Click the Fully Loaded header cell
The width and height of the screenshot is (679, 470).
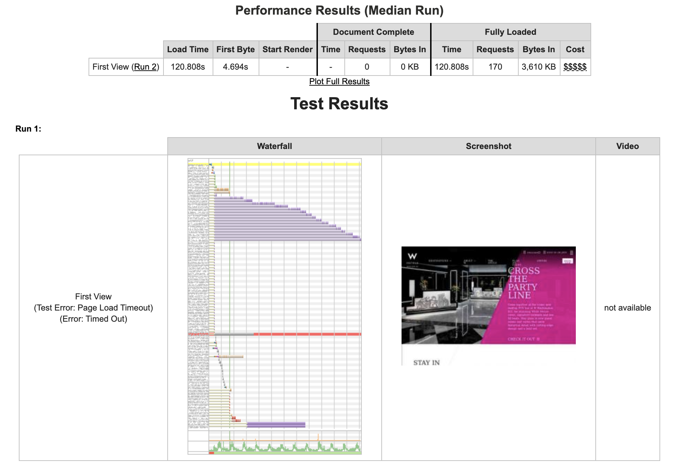coord(510,32)
